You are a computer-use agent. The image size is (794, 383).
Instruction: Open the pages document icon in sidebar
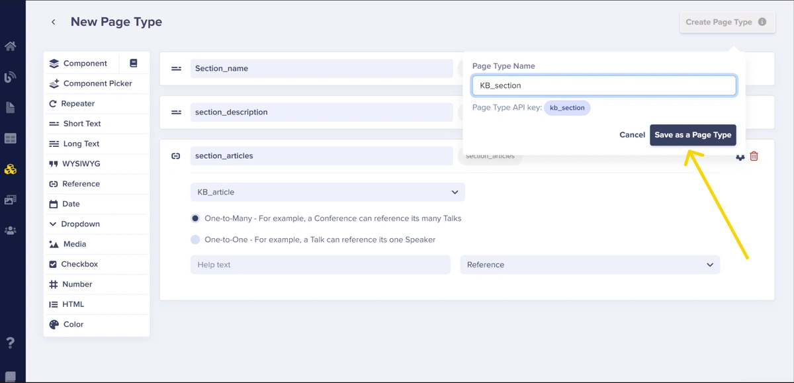click(10, 108)
